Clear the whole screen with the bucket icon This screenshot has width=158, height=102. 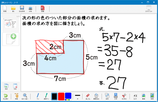pos(96,96)
